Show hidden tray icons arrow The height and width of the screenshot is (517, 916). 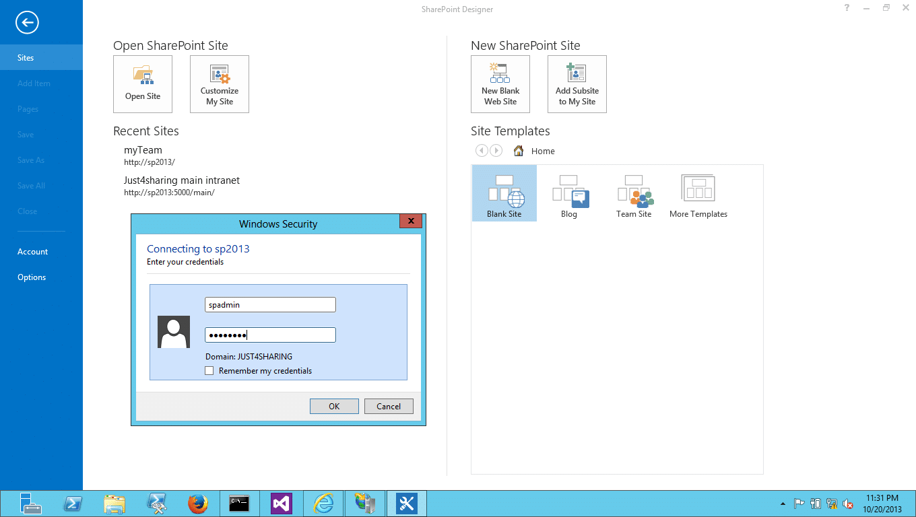tap(783, 504)
